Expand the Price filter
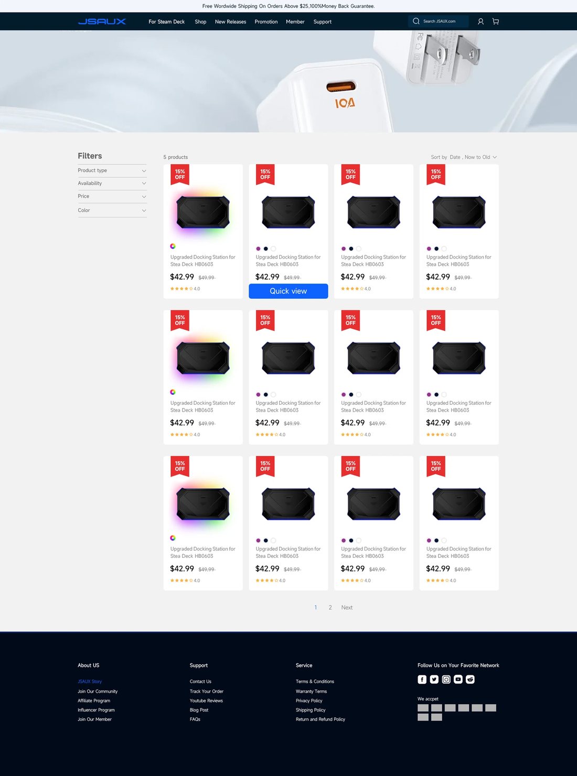Viewport: 577px width, 776px height. [112, 197]
